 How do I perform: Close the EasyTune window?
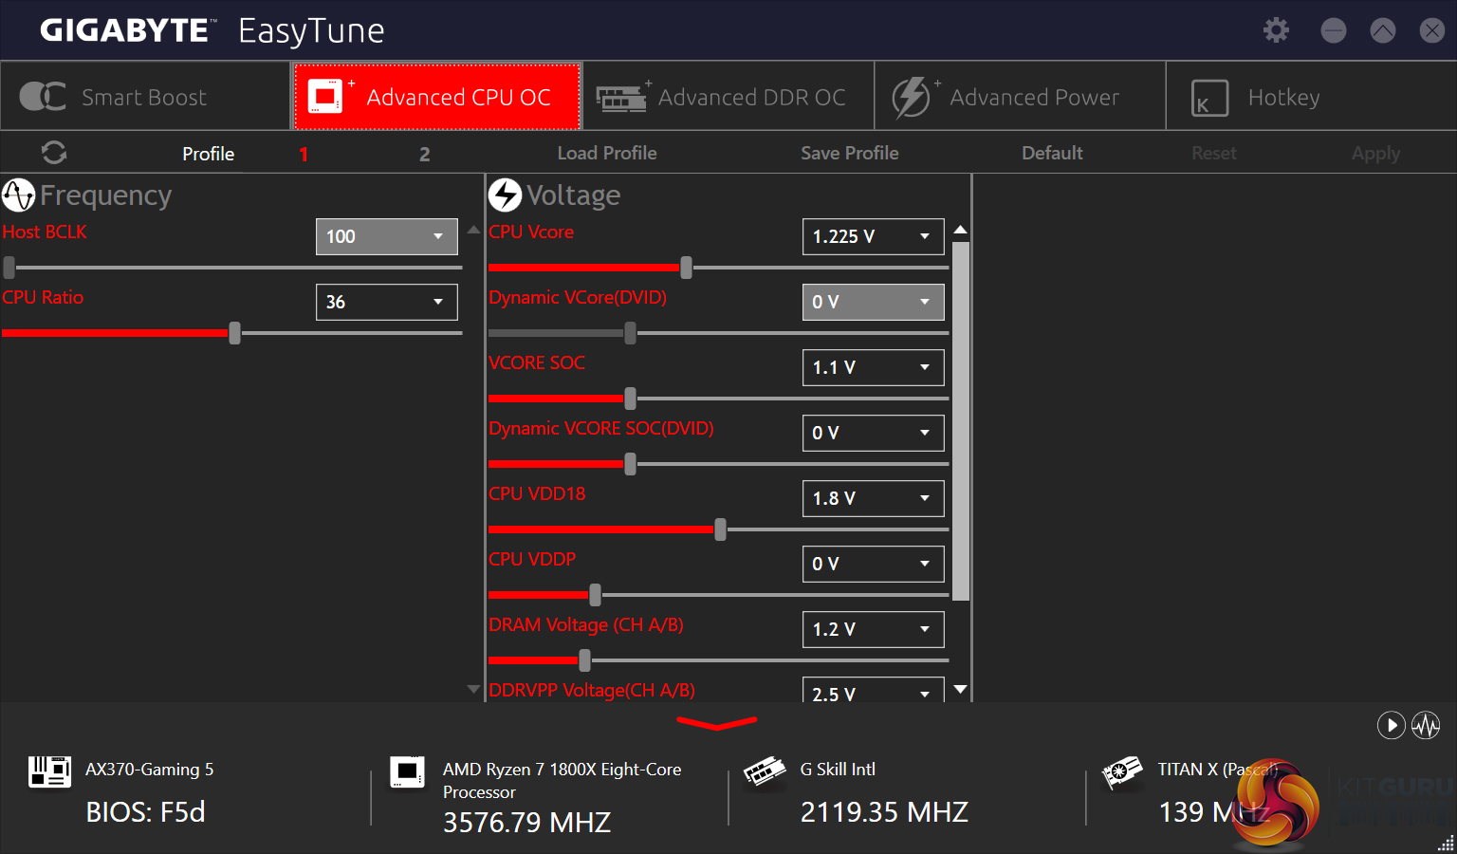pyautogui.click(x=1432, y=30)
